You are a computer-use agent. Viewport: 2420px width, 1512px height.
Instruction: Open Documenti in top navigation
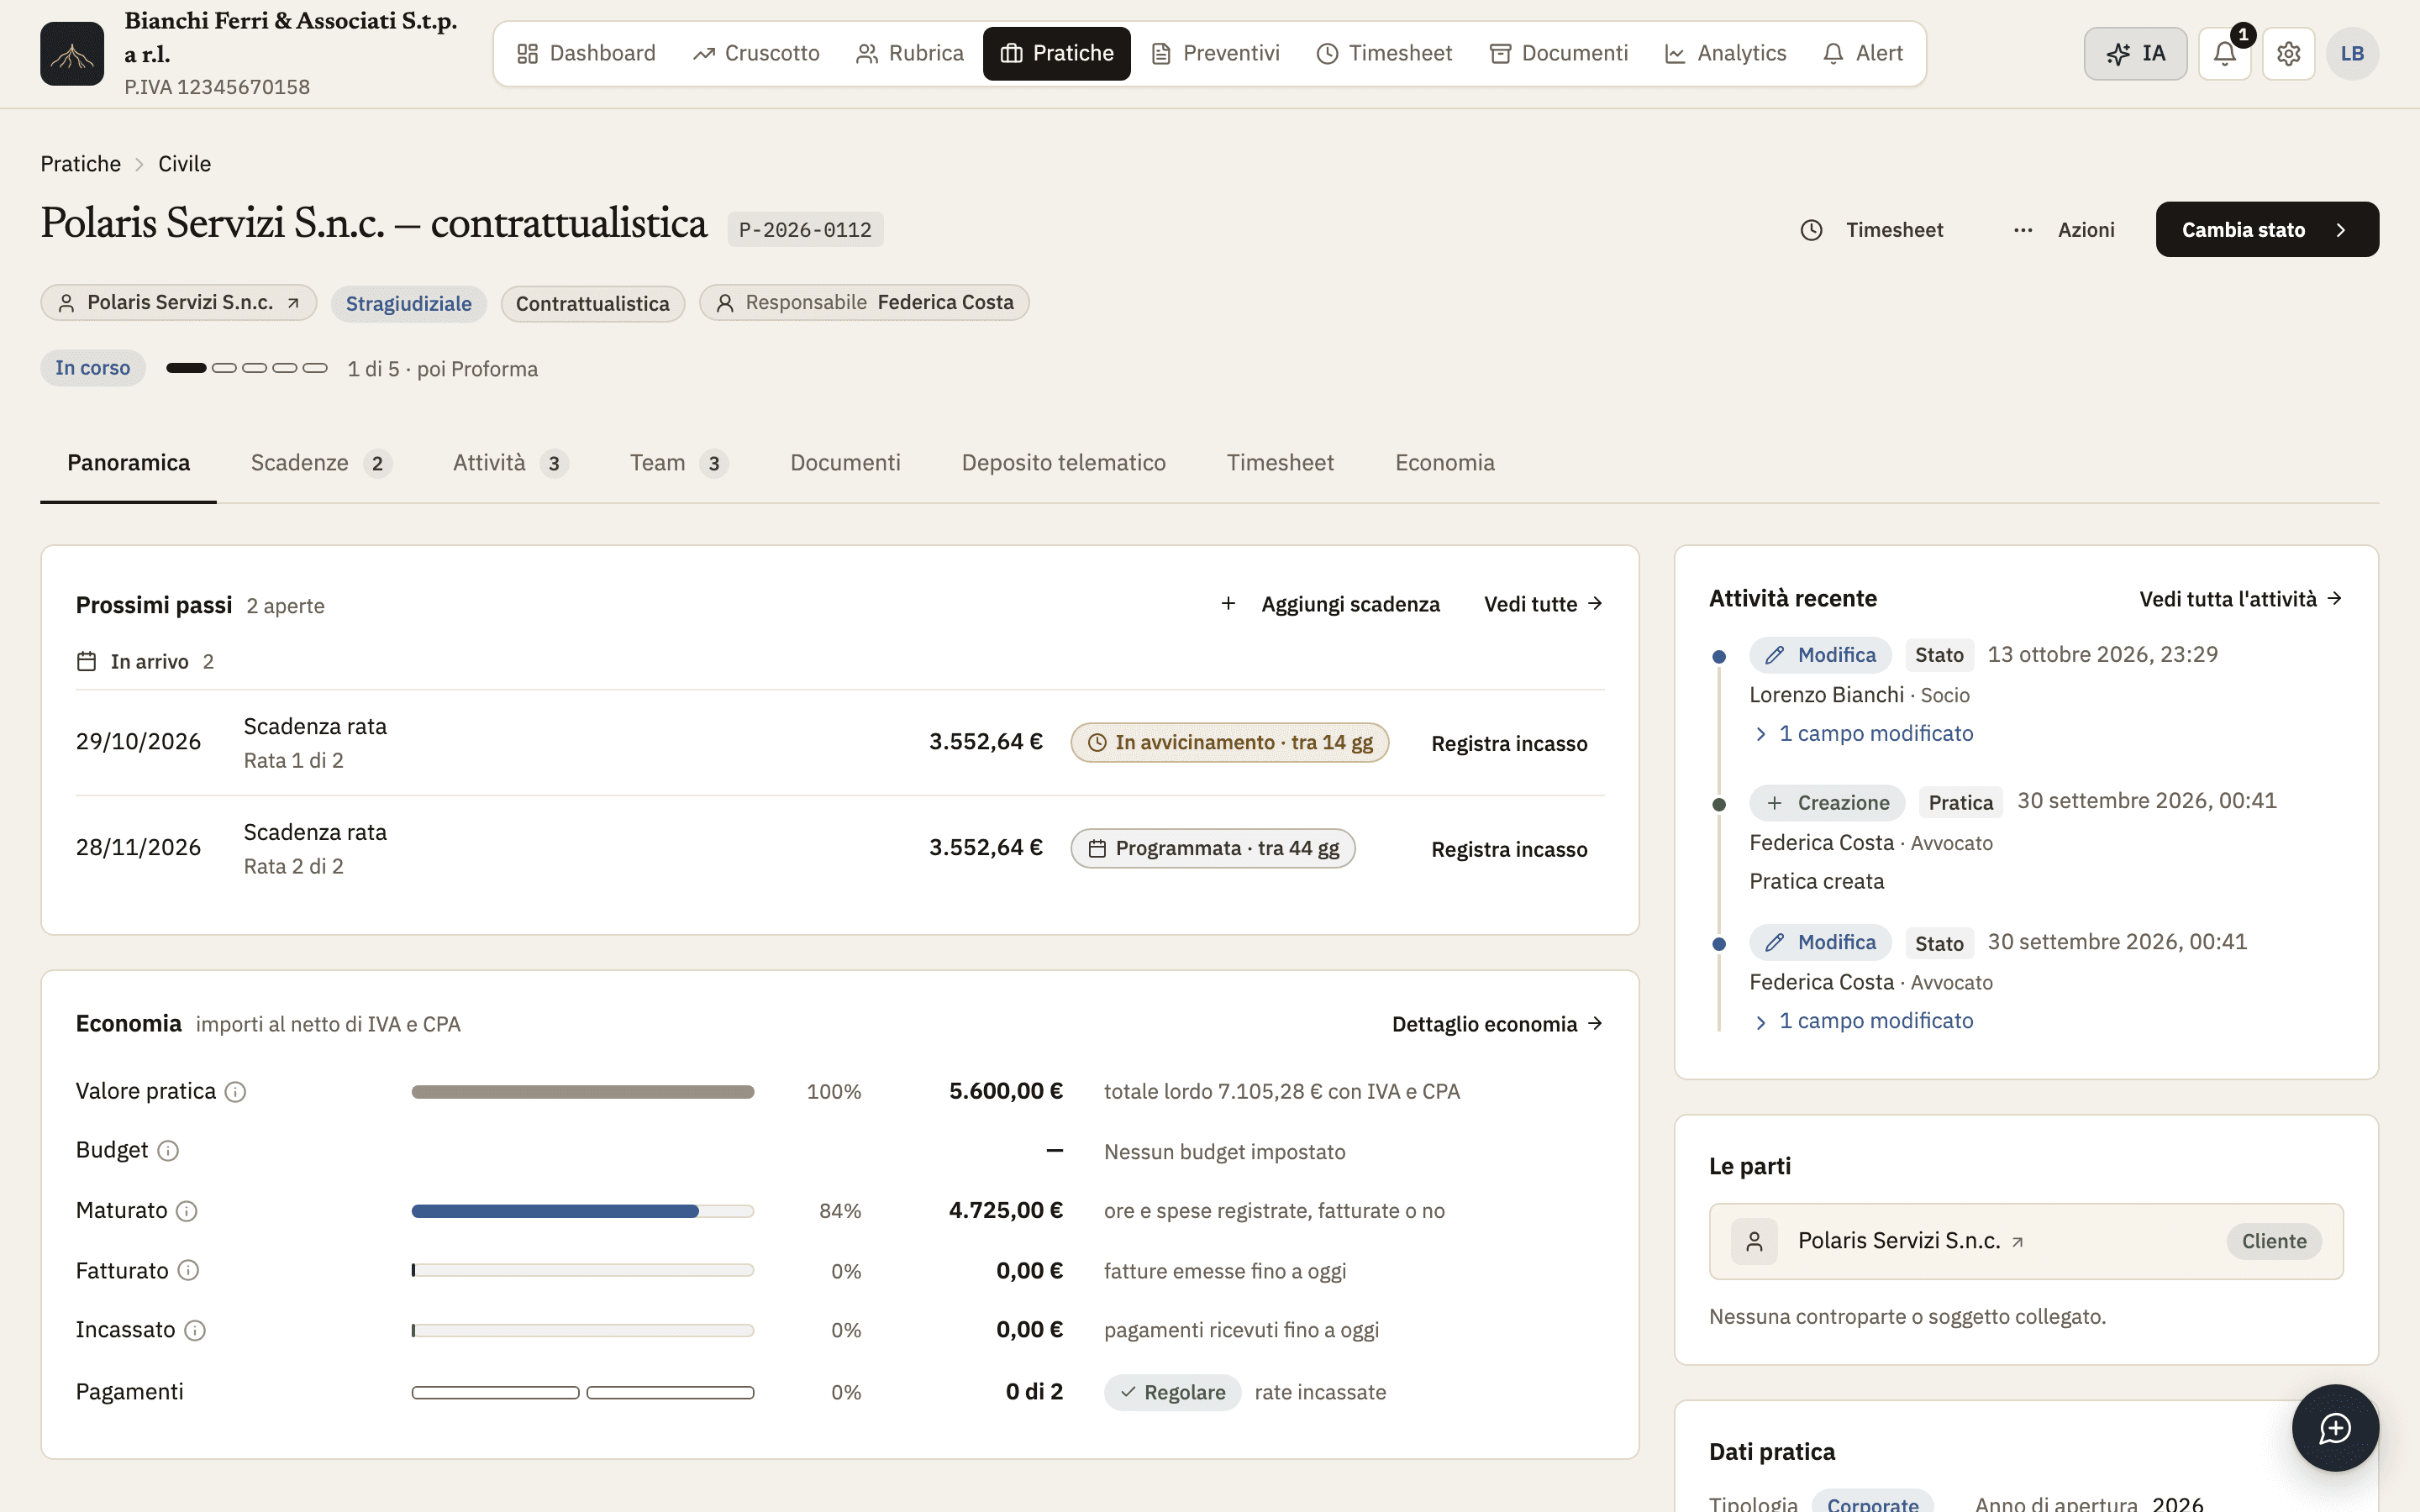[1559, 53]
